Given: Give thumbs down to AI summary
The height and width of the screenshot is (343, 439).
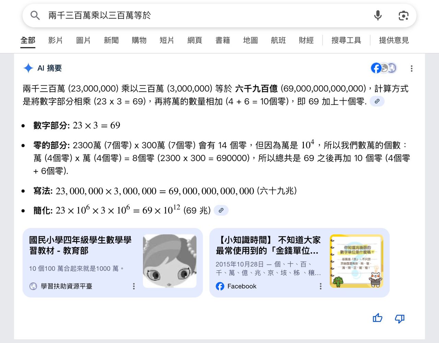Looking at the screenshot, I should (400, 318).
